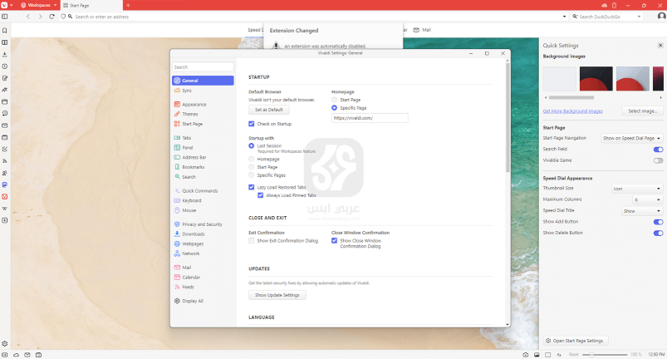Image resolution: width=667 pixels, height=359 pixels.
Task: Open the Keyboard settings section
Action: tap(191, 200)
